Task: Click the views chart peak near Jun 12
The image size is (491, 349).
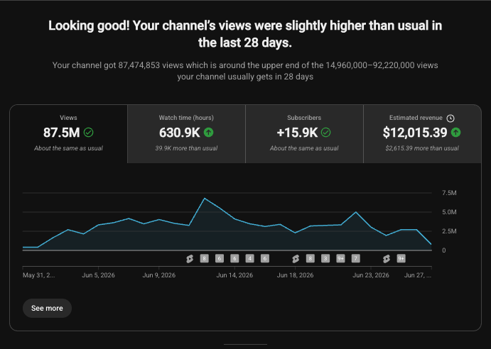Action: tap(205, 199)
